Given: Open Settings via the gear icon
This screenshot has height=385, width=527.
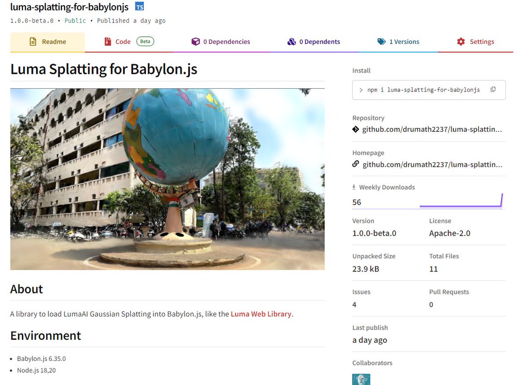Looking at the screenshot, I should (x=460, y=41).
